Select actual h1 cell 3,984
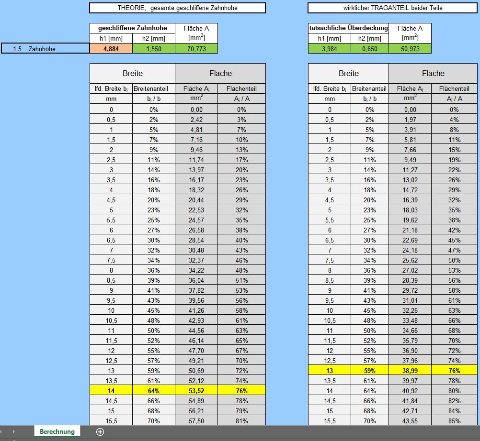Image resolution: width=480 pixels, height=441 pixels. [330, 49]
